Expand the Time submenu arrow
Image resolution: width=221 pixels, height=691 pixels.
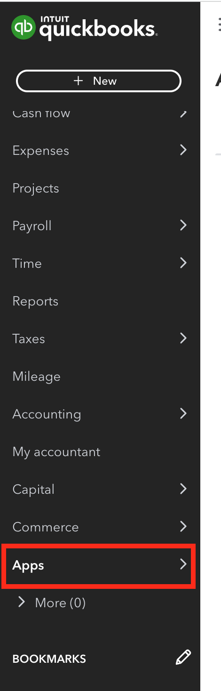pyautogui.click(x=183, y=263)
